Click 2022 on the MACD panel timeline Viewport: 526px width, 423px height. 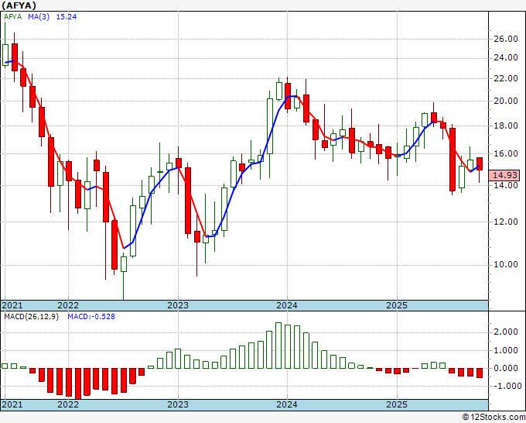(x=68, y=404)
